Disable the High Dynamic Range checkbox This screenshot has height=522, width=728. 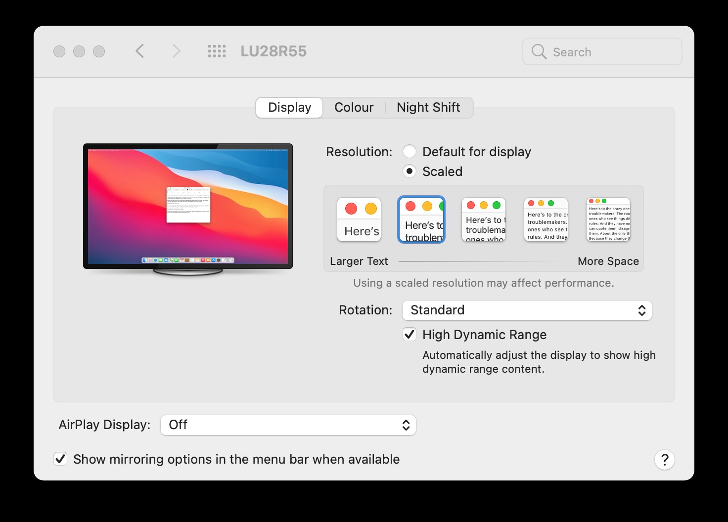pyautogui.click(x=409, y=335)
